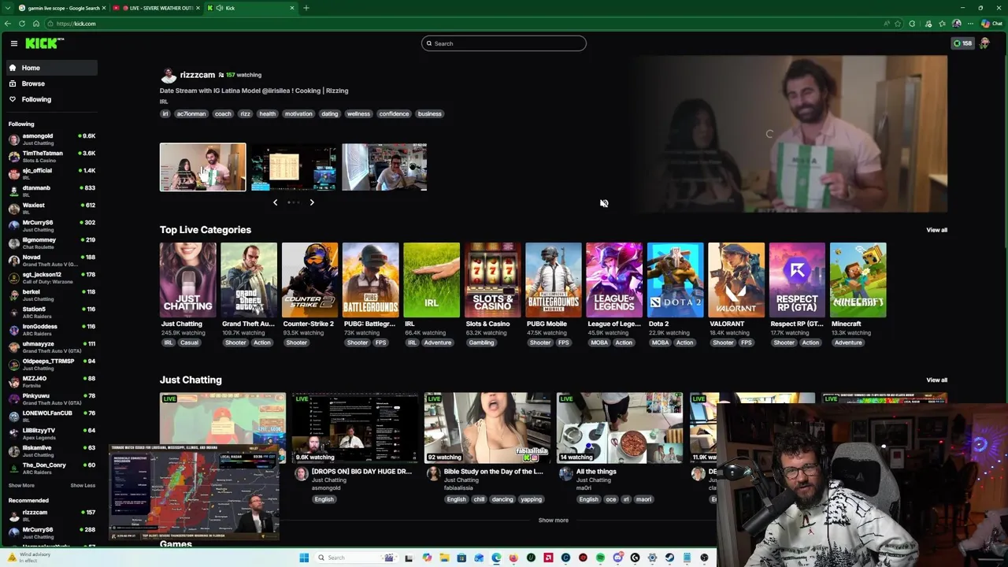Switch to LIVE SEVERE WEATHER tab
The image size is (1008, 567).
click(156, 8)
